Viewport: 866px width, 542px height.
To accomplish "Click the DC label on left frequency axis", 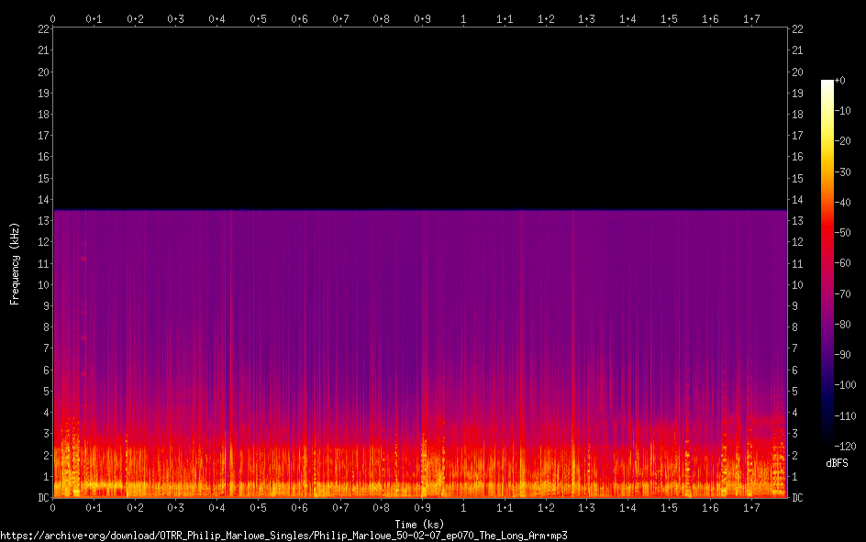I will pos(43,498).
